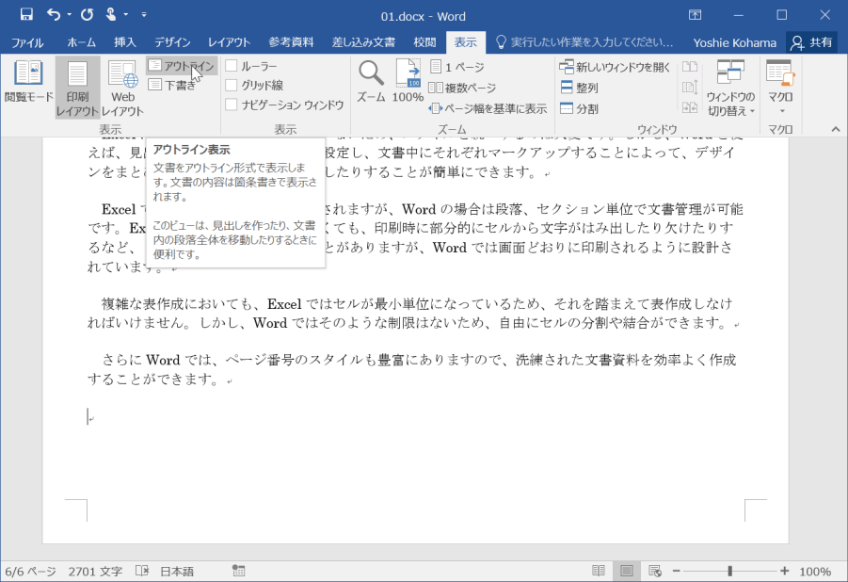Undo the last action
The height and width of the screenshot is (582, 848).
[x=53, y=15]
